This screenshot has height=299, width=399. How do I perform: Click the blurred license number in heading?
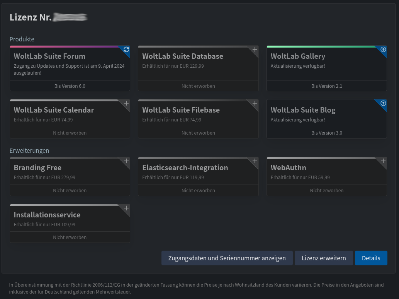coord(70,17)
